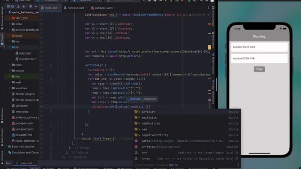The image size is (301, 169).
Task: Open main.dart file in lib folder
Action: tap(23, 53)
